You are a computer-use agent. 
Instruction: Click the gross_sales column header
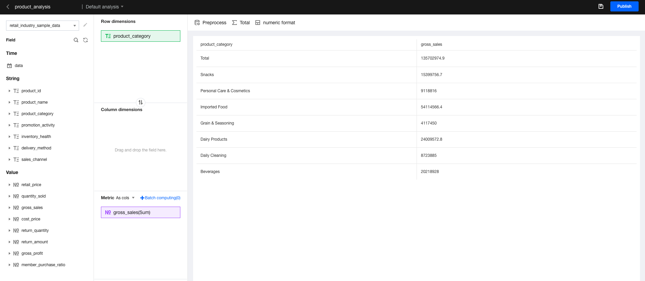click(431, 44)
